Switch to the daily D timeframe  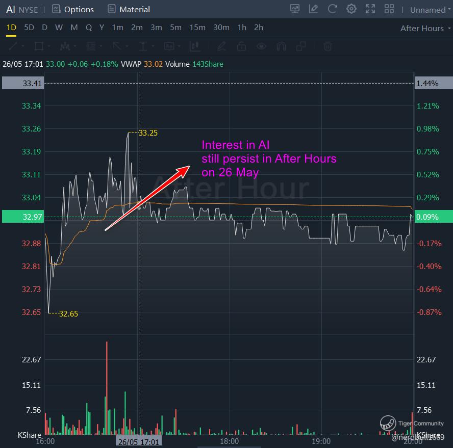click(x=44, y=28)
